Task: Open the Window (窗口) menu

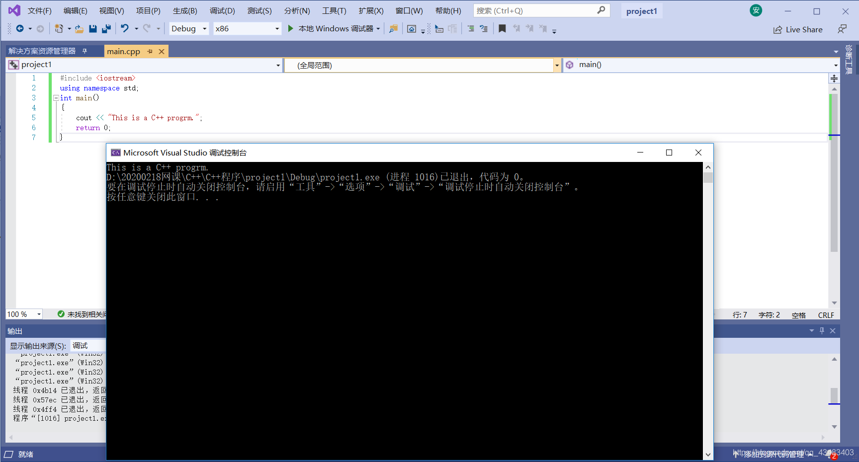Action: tap(409, 10)
